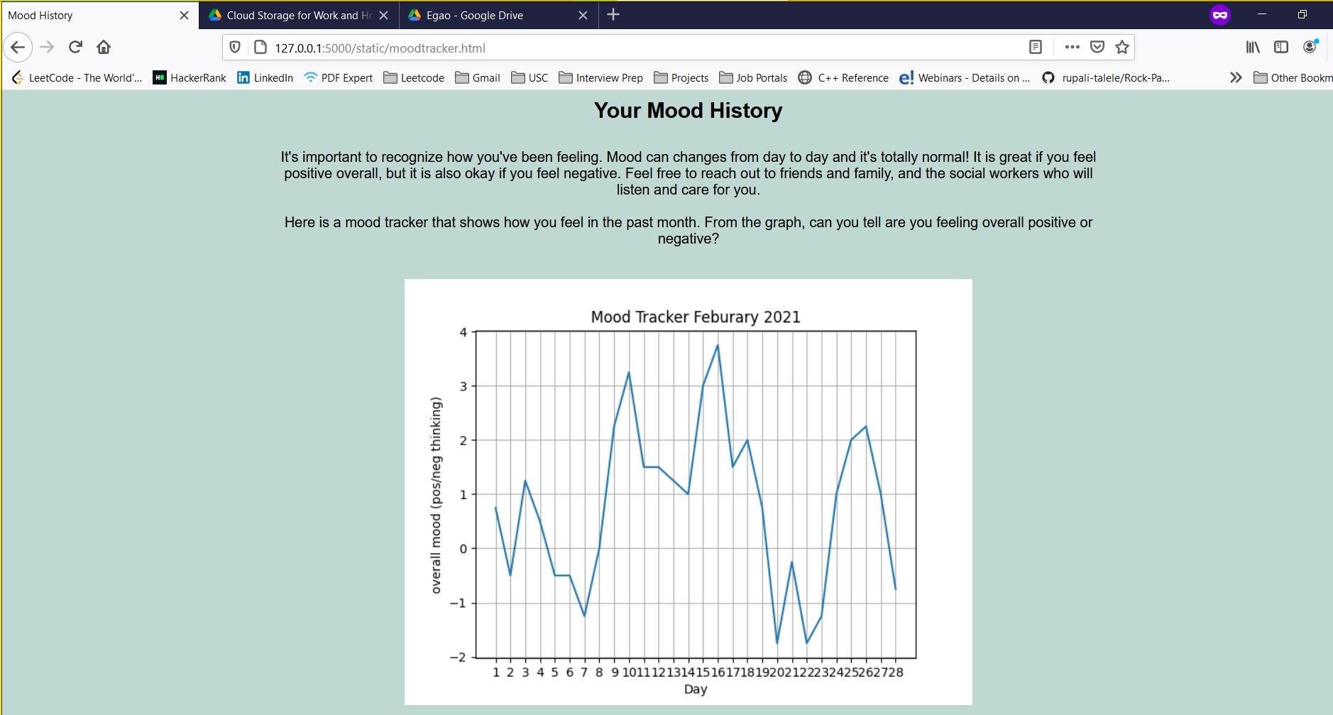Minimize the browser window

point(1262,15)
